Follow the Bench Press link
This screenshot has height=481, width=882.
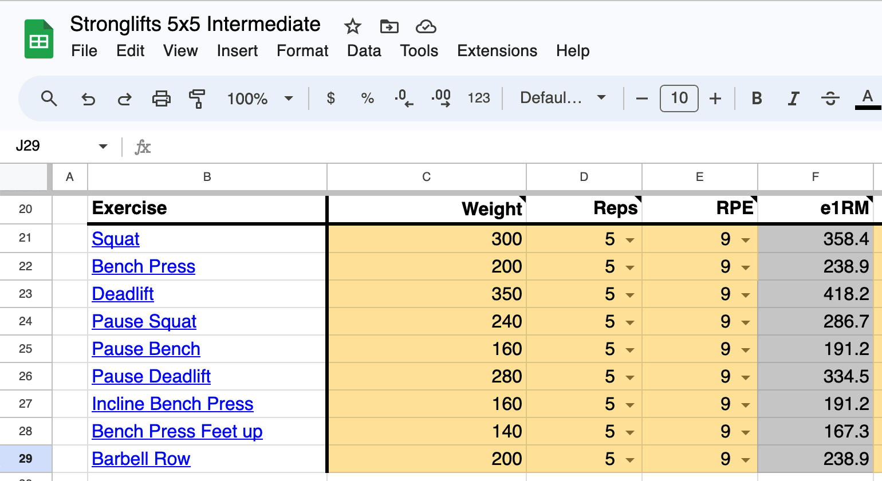(x=144, y=266)
